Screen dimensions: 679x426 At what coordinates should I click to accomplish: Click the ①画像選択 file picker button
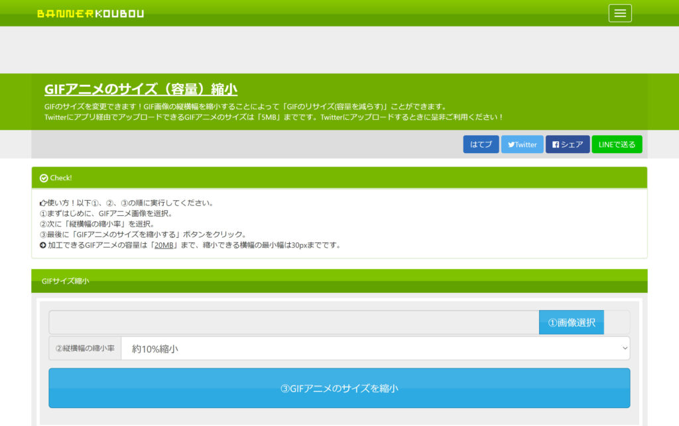[571, 323]
